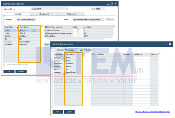Sort by User Code in License Administration
175x118 pixels.
point(11,27)
